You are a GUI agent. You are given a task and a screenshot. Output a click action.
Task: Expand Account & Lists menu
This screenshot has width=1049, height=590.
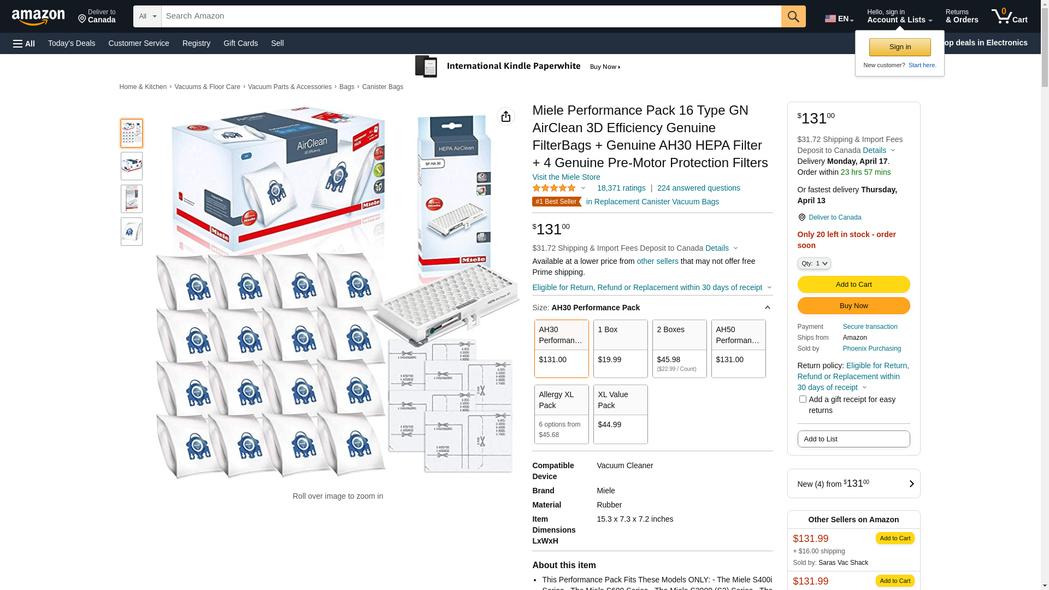click(x=899, y=16)
